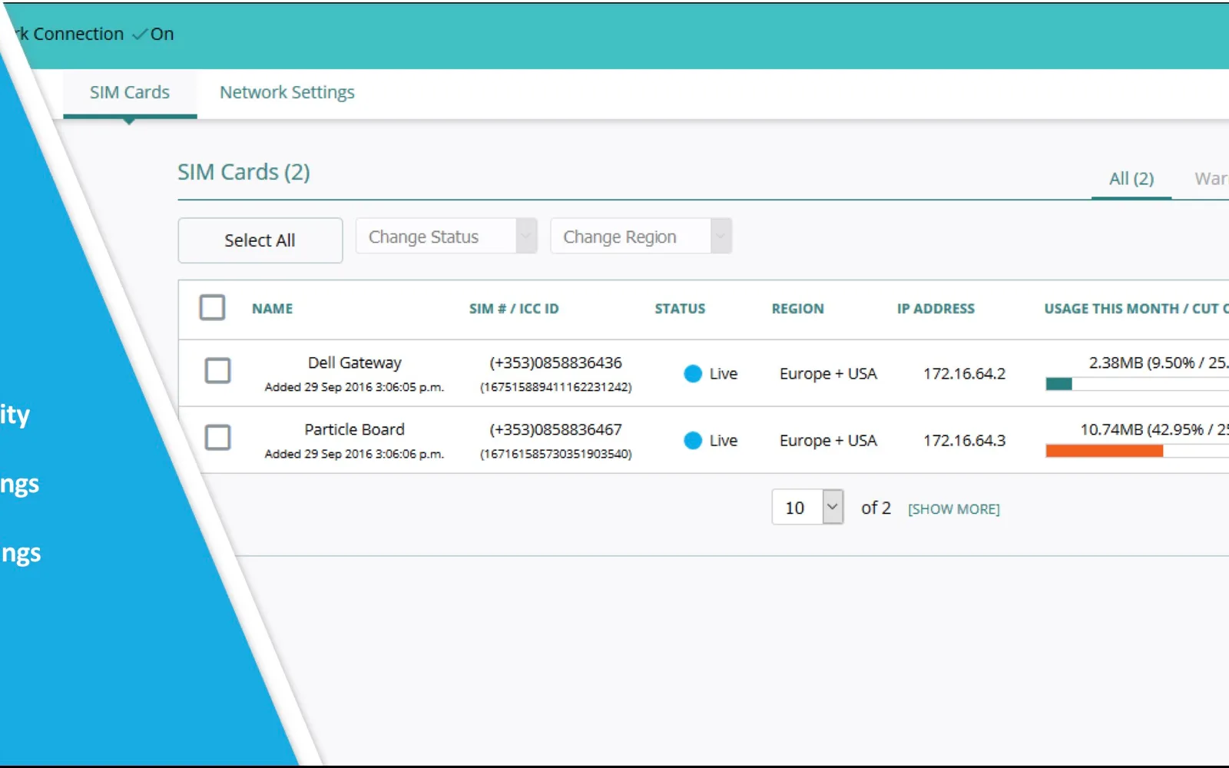Click SIM number (+353)0858836436

point(556,362)
